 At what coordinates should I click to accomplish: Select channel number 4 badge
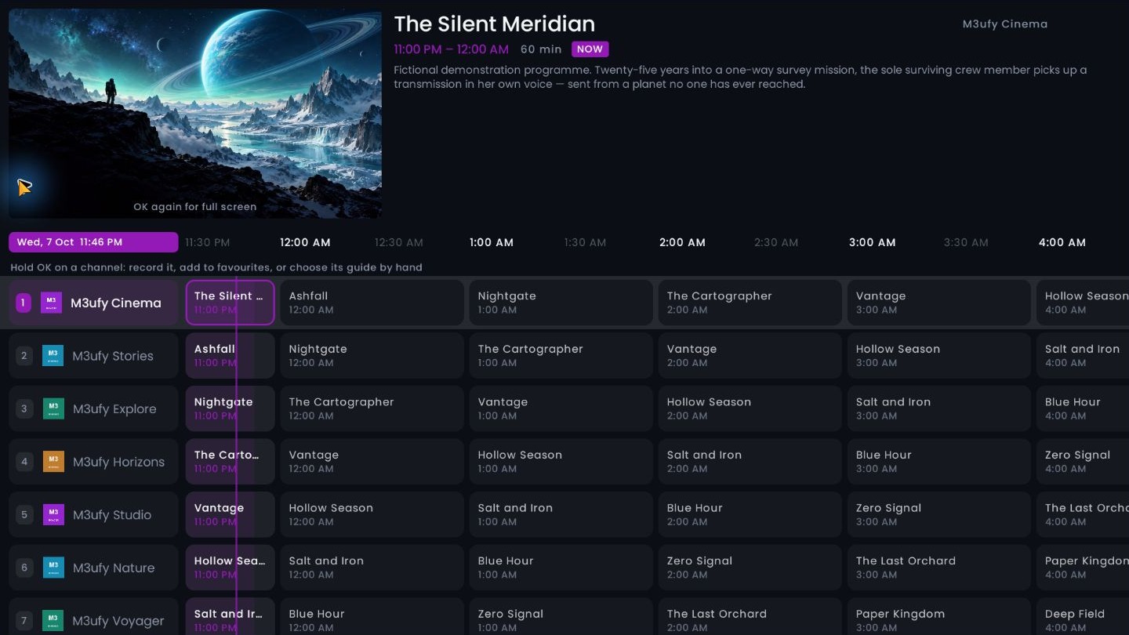tap(24, 462)
